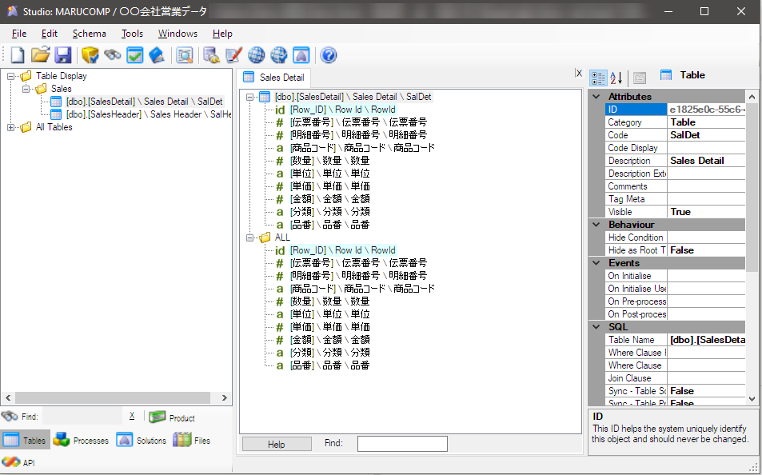Click the green Product button
Screen dimensions: 762x475
click(172, 416)
